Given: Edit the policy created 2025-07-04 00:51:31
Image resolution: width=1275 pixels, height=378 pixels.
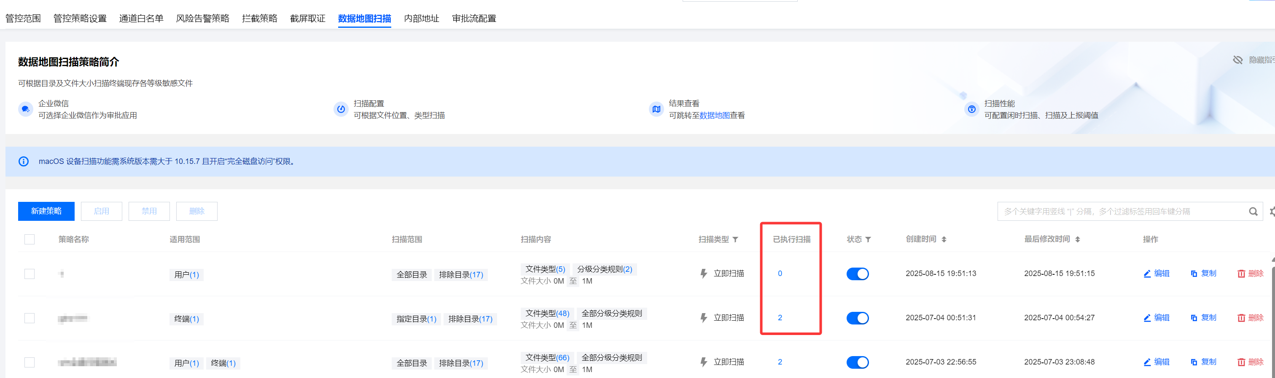Looking at the screenshot, I should (1156, 318).
